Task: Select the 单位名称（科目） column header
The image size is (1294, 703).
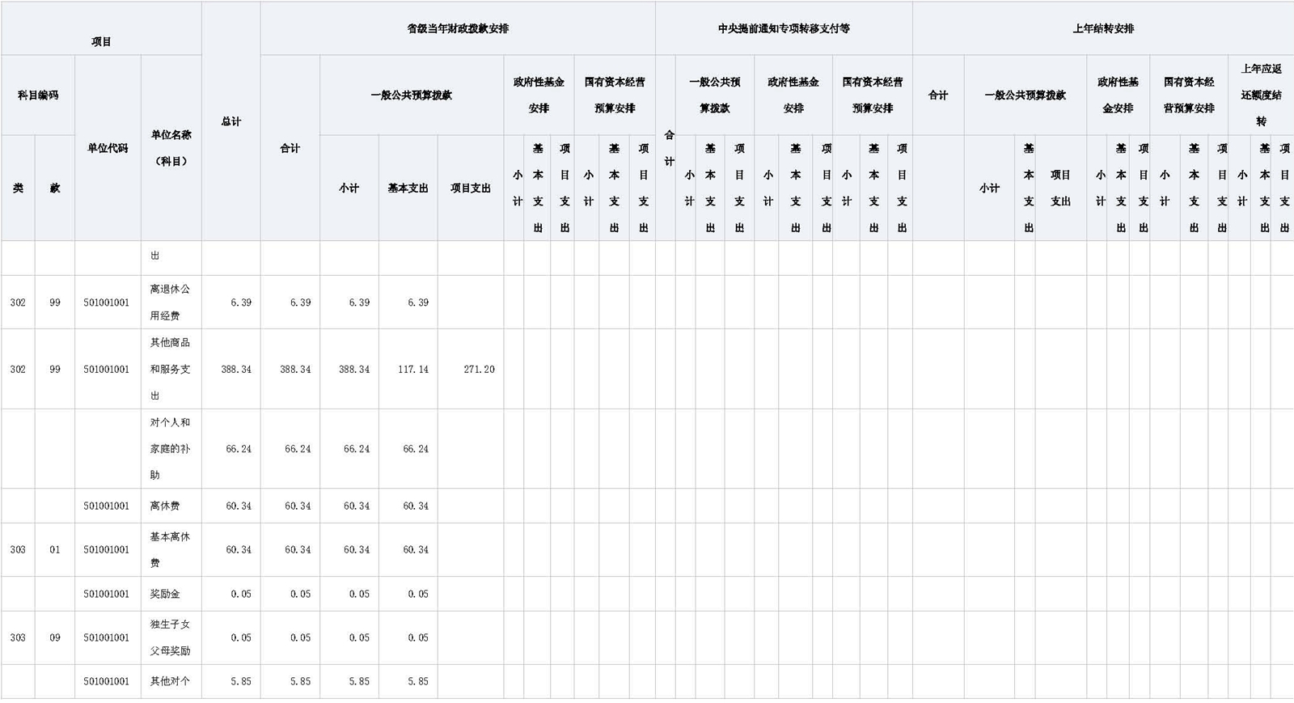Action: 171,148
